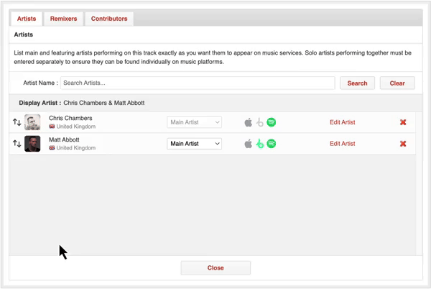
Task: Click the Search Artists input field
Action: 198,83
